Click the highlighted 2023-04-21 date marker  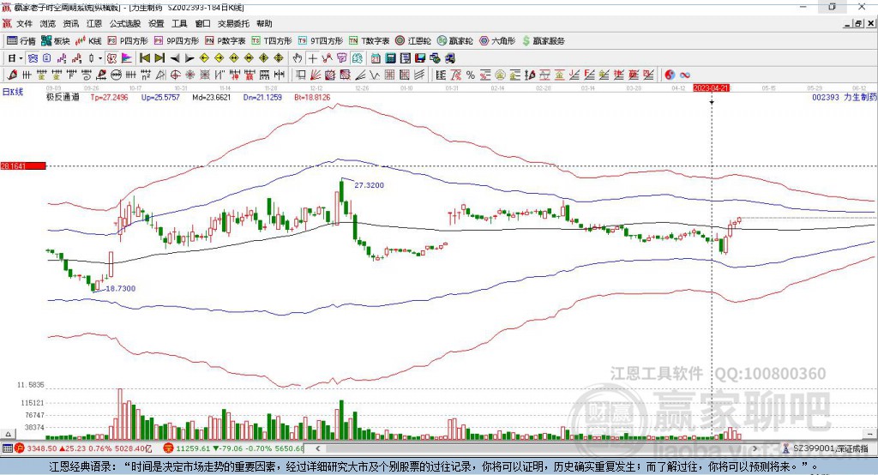[x=711, y=88]
